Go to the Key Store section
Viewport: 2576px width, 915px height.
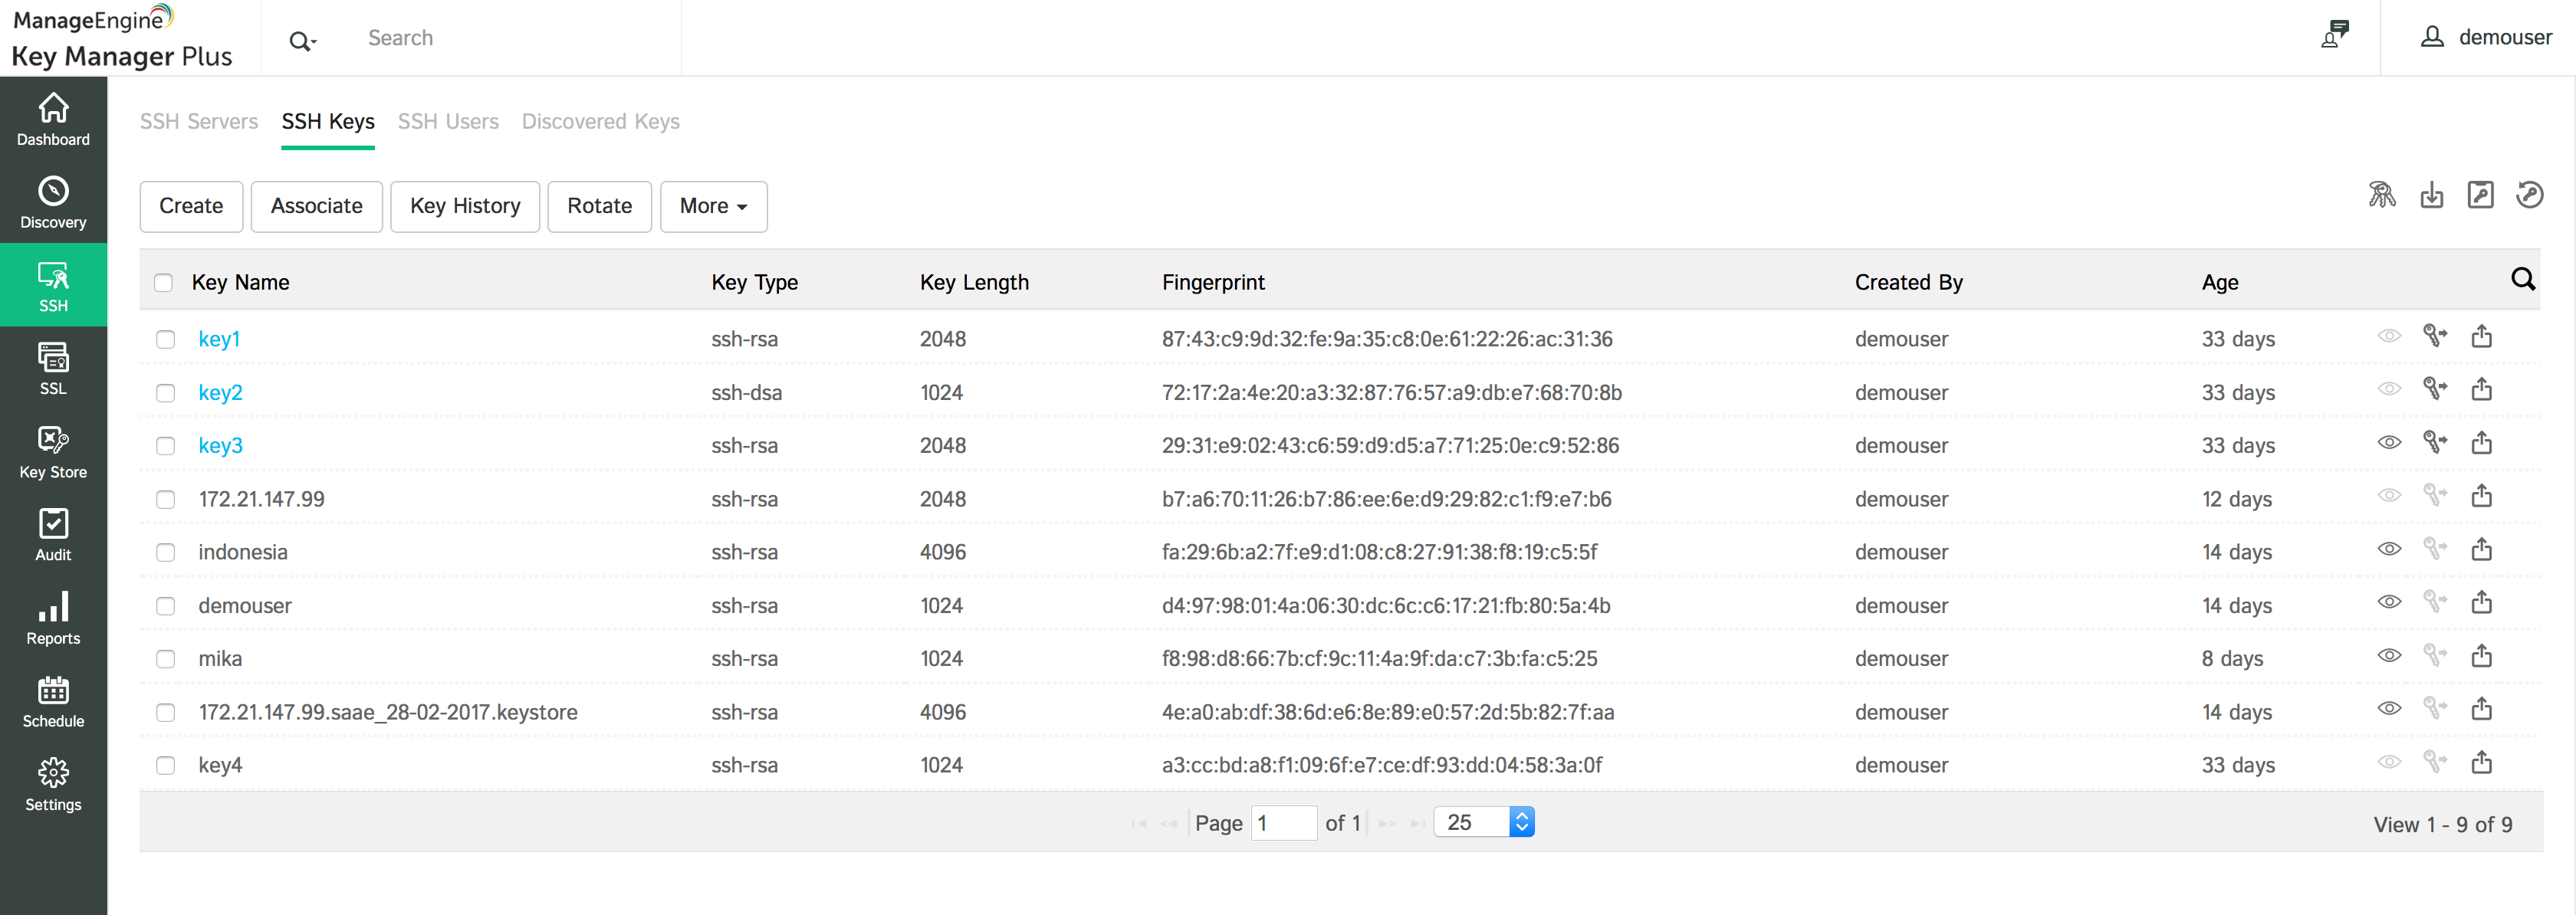point(53,452)
